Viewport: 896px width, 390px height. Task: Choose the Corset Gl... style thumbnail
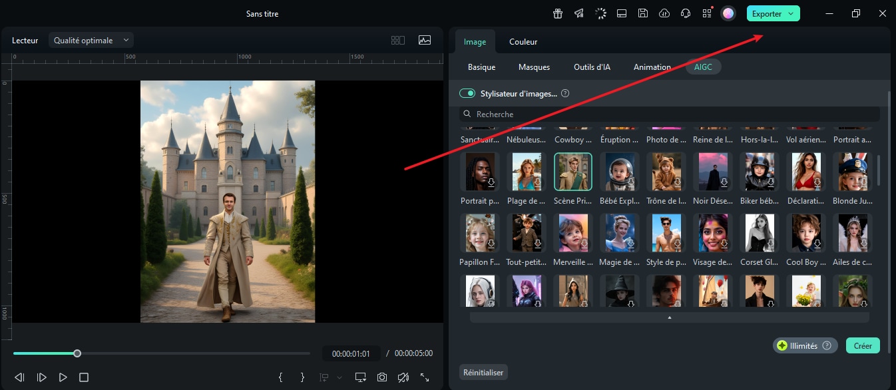(760, 233)
